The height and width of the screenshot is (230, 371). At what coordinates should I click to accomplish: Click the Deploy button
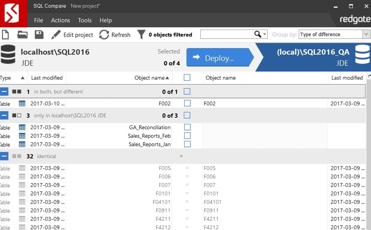click(x=220, y=57)
